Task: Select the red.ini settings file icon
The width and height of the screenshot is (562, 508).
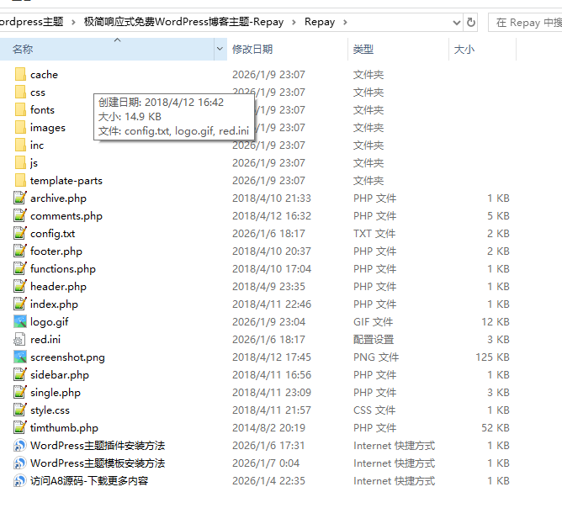Action: (x=19, y=340)
